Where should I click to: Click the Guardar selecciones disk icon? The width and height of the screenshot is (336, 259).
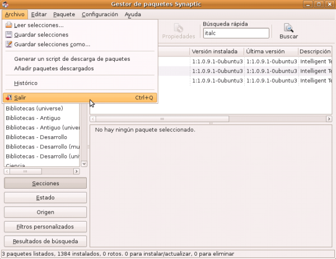(x=8, y=35)
